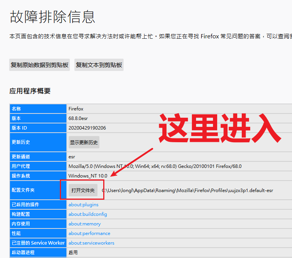Click the 应用程序概要 section heading
The image size is (292, 258).
(30, 91)
